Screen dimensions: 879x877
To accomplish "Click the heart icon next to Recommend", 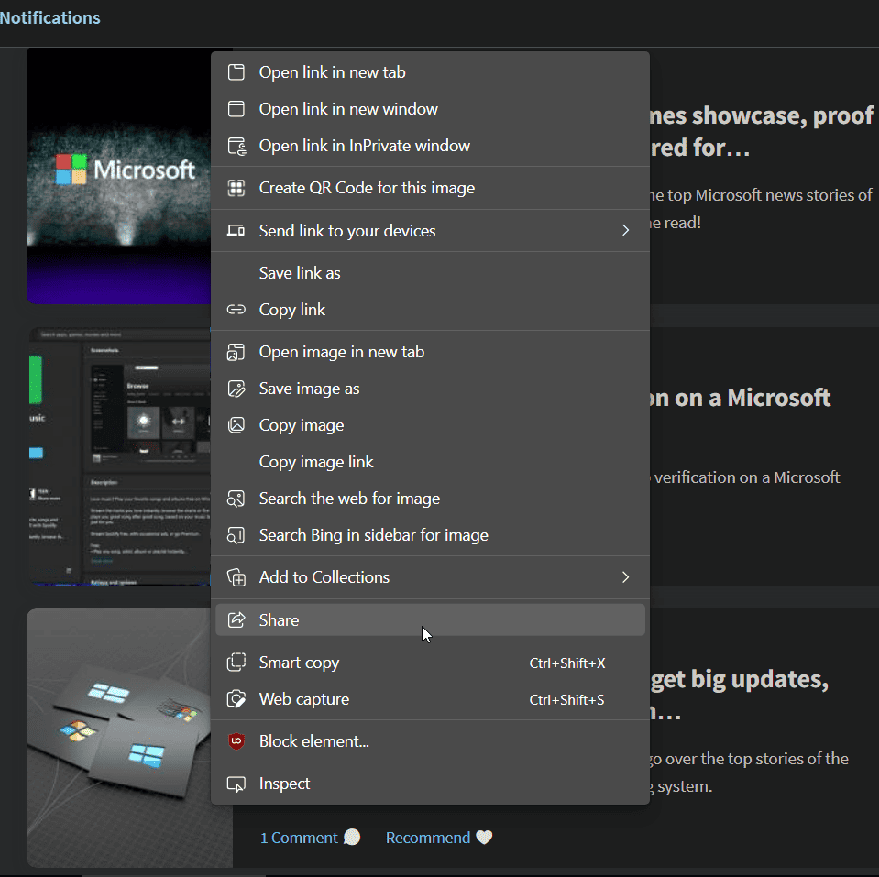I will tap(484, 838).
